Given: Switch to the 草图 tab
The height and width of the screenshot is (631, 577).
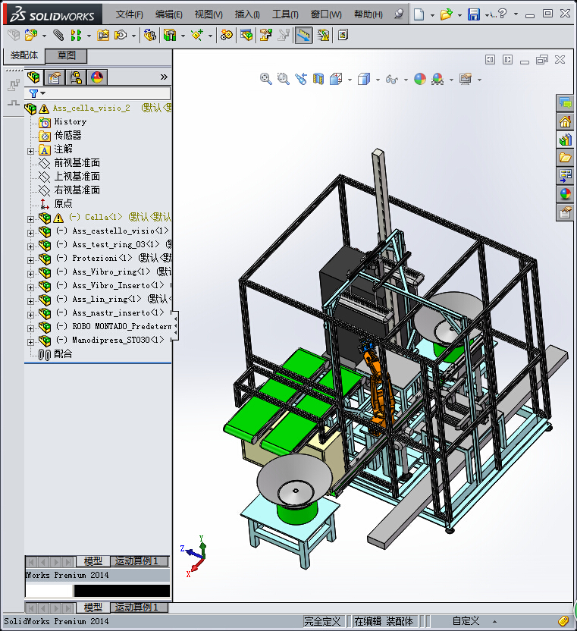Looking at the screenshot, I should coord(67,55).
